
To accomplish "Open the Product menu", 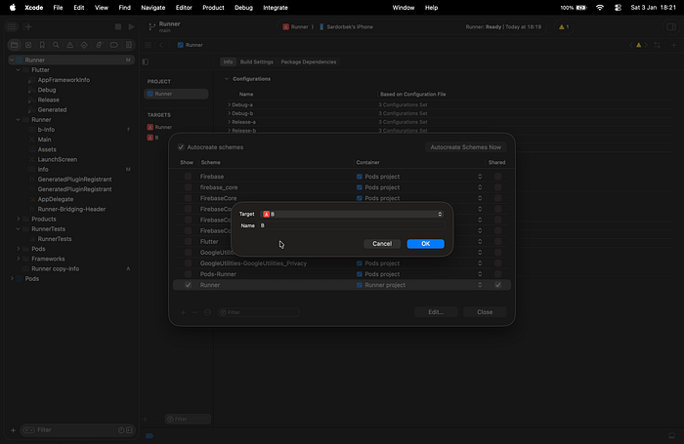I will click(213, 8).
